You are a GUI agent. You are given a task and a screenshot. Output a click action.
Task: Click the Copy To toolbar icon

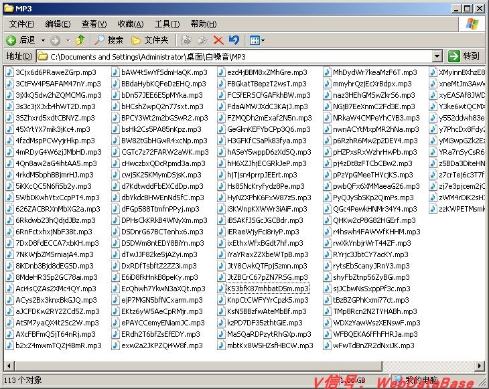(202, 40)
